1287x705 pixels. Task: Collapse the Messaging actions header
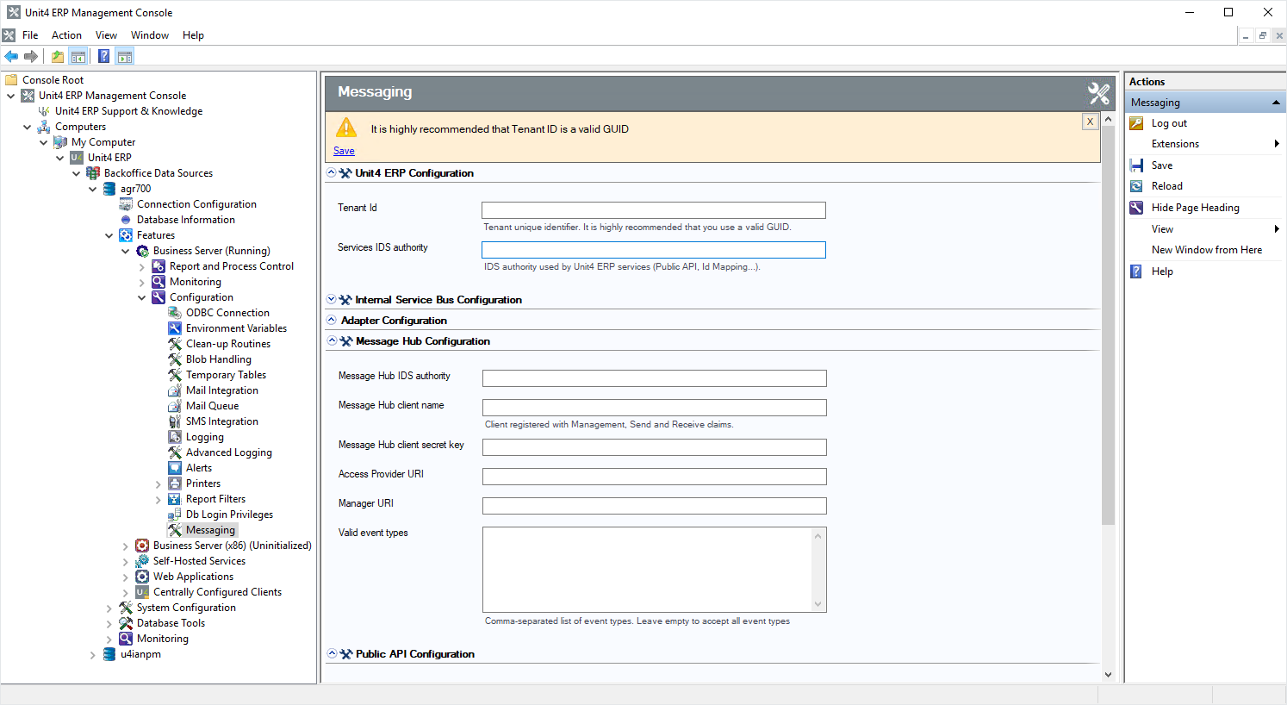pos(1276,103)
